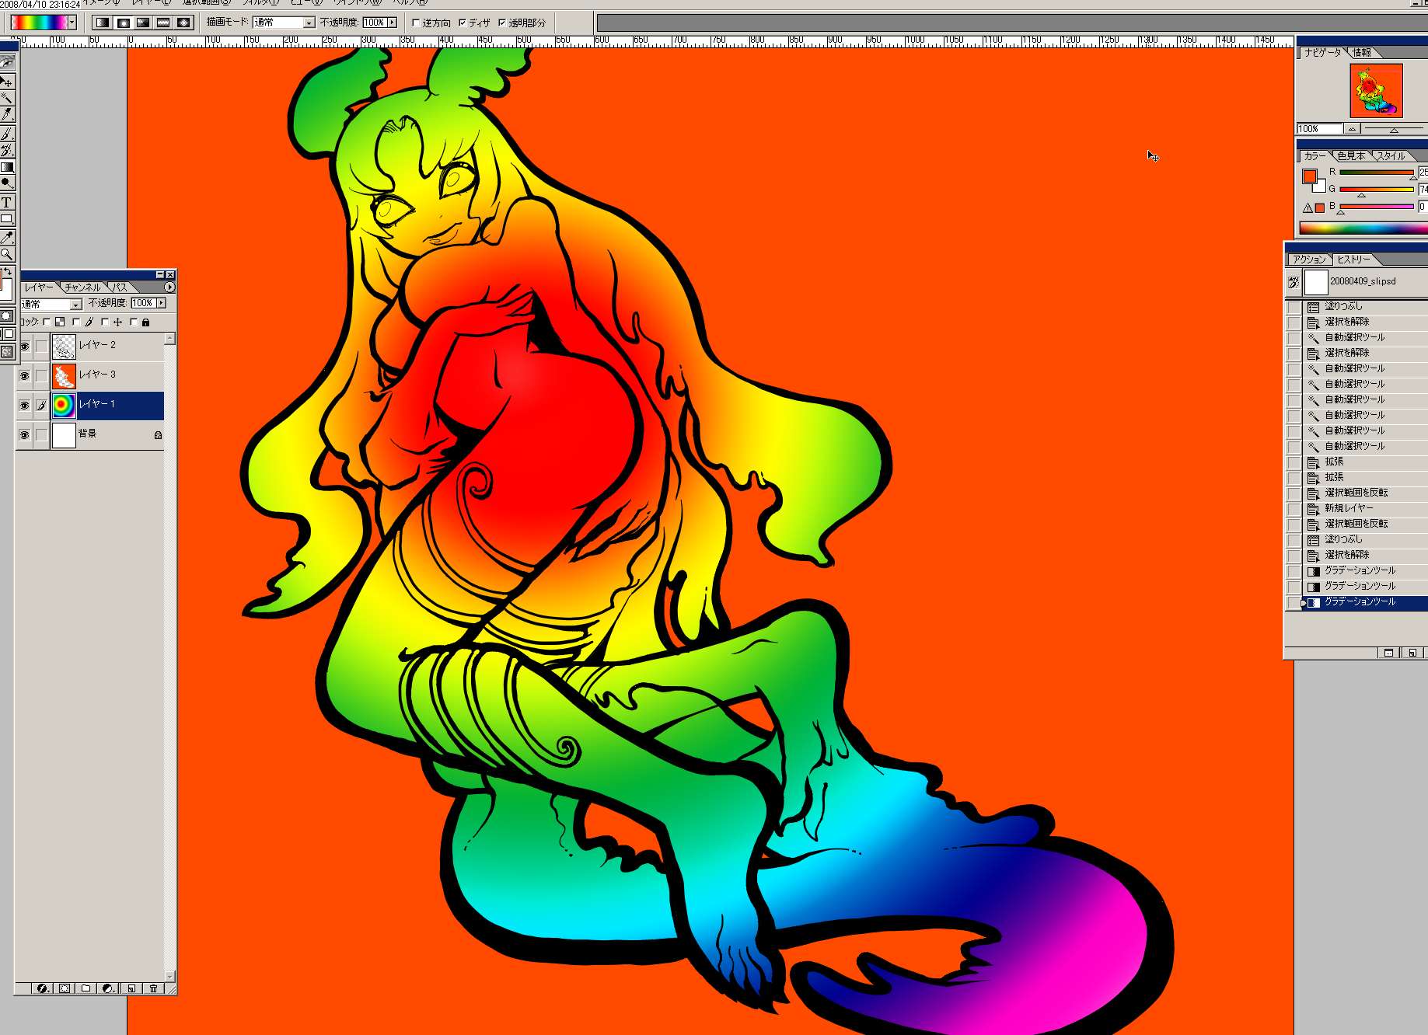Uncheck the ディザ dither checkbox
The height and width of the screenshot is (1035, 1428).
[463, 23]
